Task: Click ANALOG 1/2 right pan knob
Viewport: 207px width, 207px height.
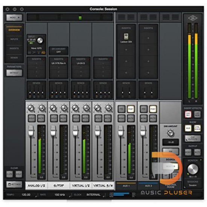Action: pos(42,108)
